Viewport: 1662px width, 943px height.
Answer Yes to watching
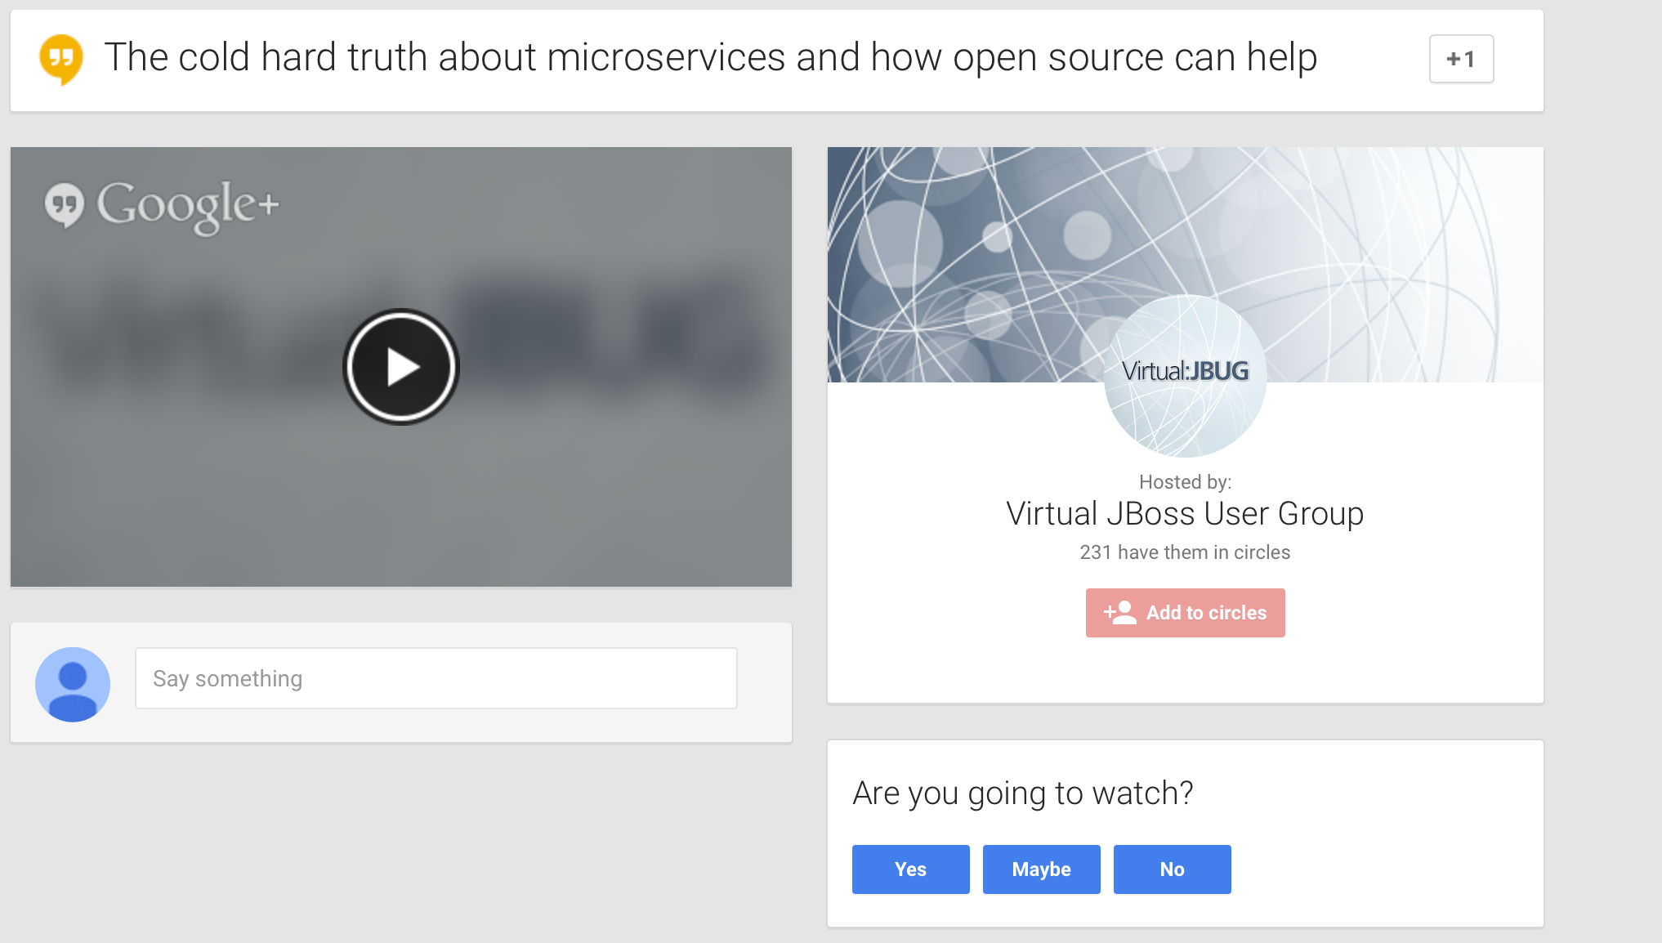pos(910,869)
